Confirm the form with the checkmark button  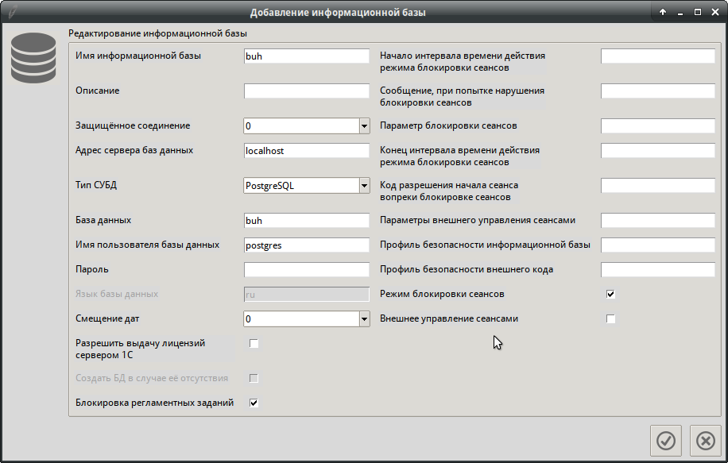click(666, 440)
